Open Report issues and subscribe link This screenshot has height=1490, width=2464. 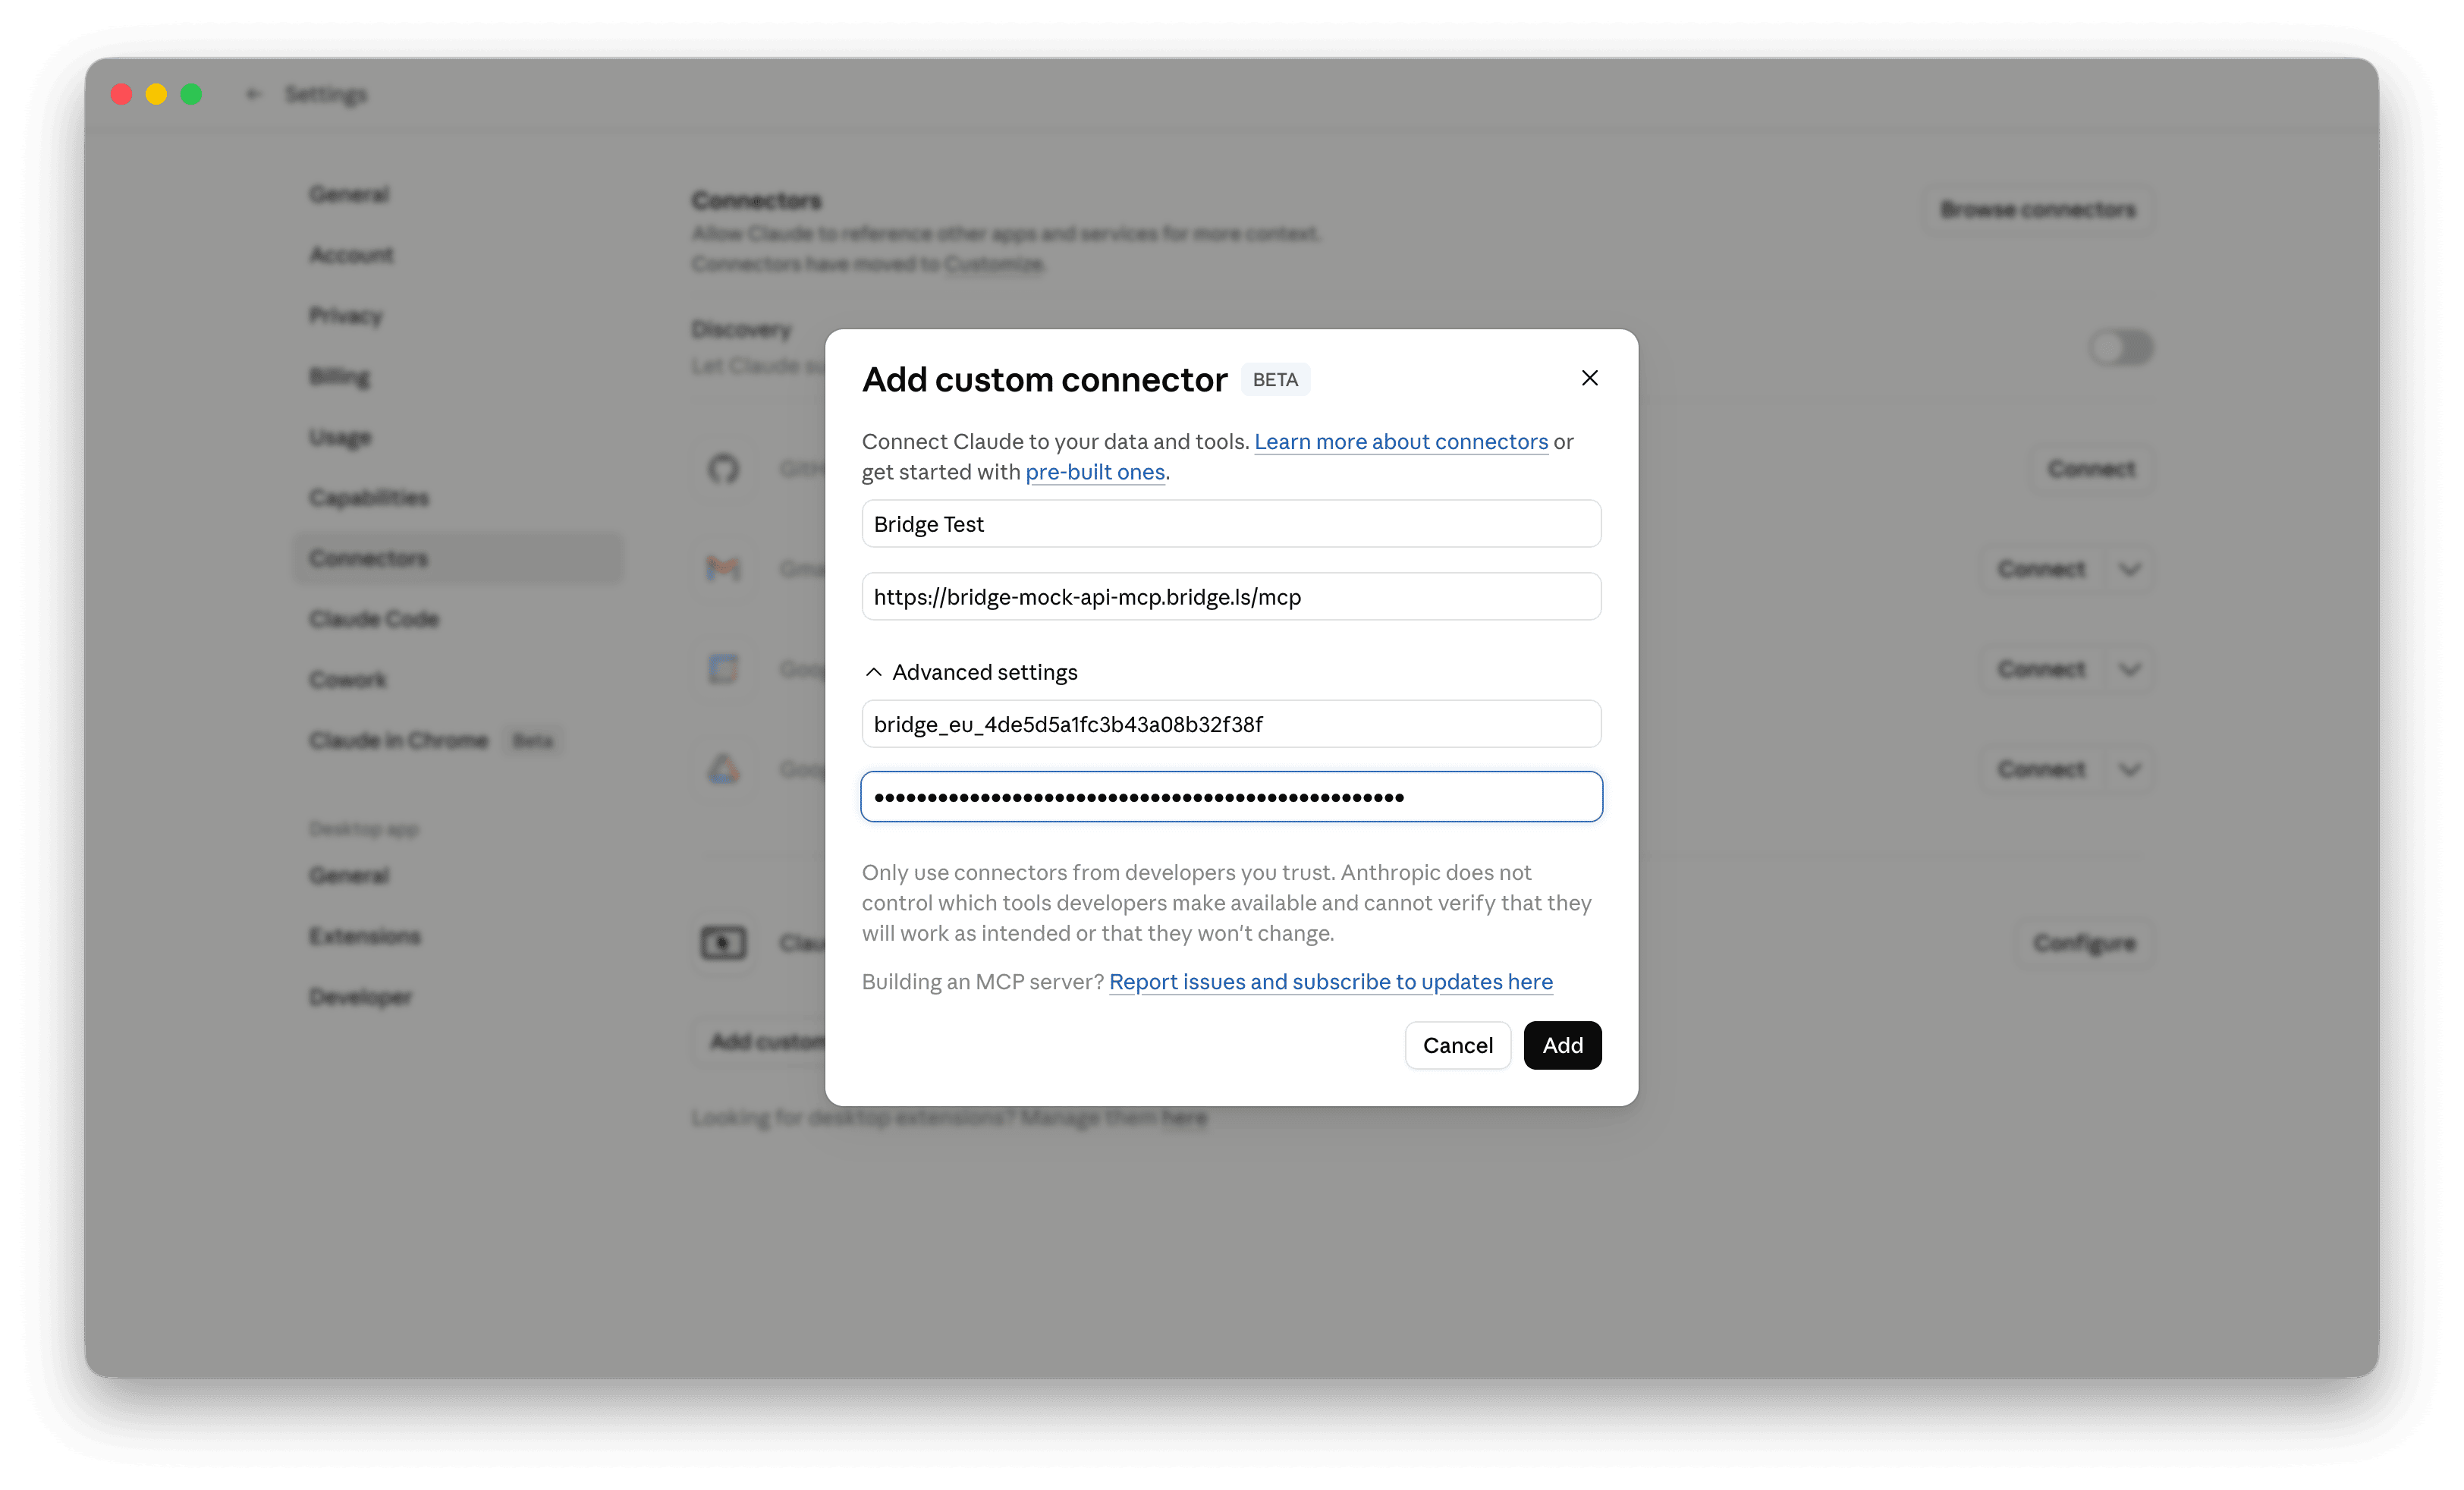(x=1331, y=982)
